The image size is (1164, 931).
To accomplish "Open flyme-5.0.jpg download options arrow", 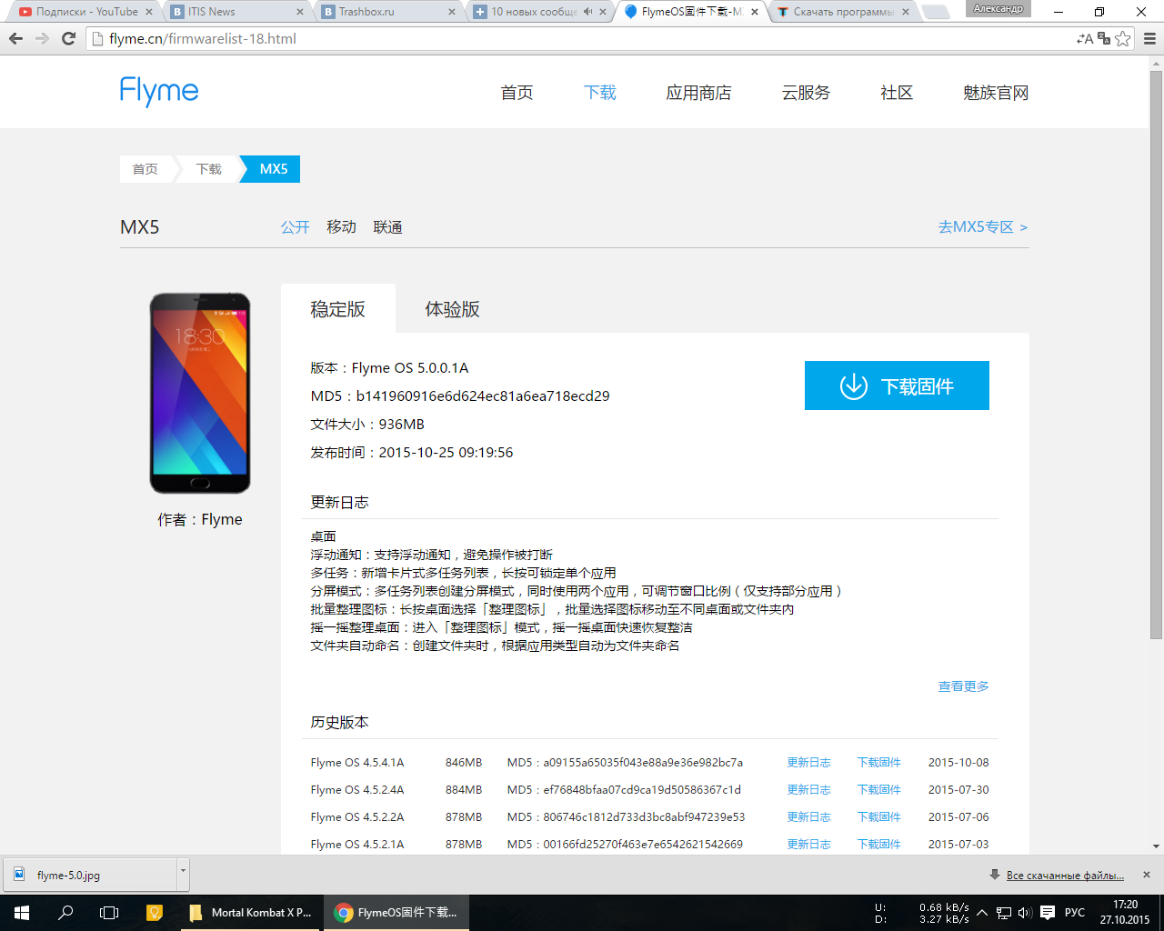I will point(183,872).
